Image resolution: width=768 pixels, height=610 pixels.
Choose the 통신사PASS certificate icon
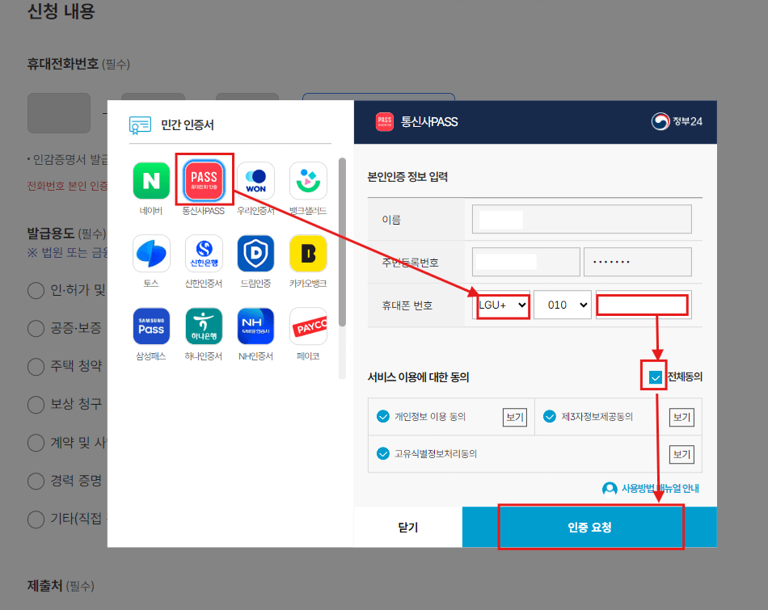tap(204, 181)
